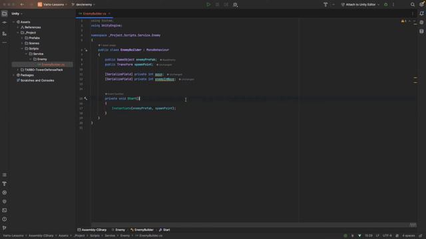Expand the References node
Screen dimensions: 426x239
coord(18,27)
